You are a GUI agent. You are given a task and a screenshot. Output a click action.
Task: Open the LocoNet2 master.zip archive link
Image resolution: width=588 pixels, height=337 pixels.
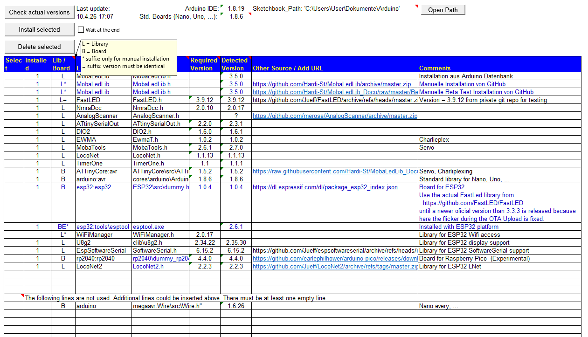(x=335, y=267)
